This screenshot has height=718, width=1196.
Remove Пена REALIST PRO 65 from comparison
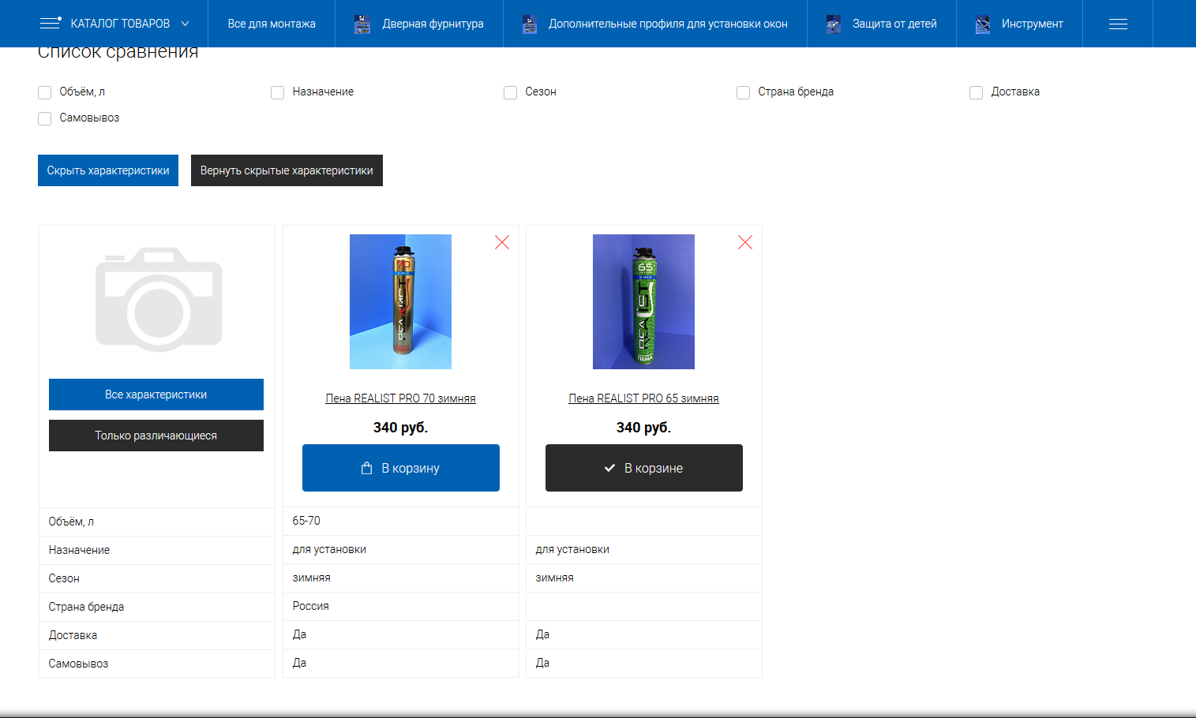pyautogui.click(x=745, y=242)
